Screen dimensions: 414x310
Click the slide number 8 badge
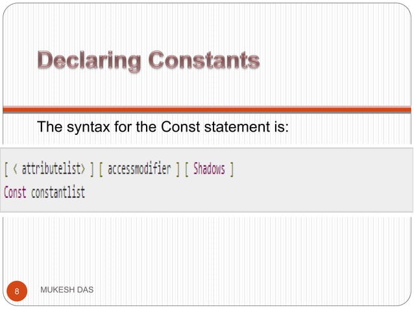[x=18, y=291]
